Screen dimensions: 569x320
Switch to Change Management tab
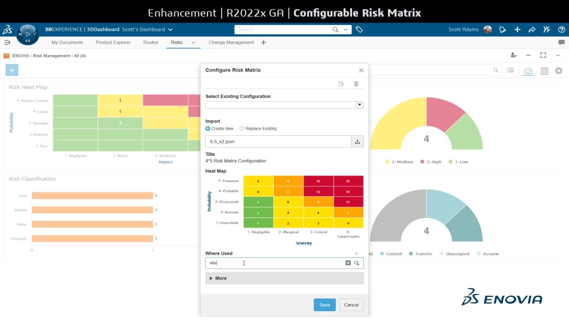(x=231, y=43)
